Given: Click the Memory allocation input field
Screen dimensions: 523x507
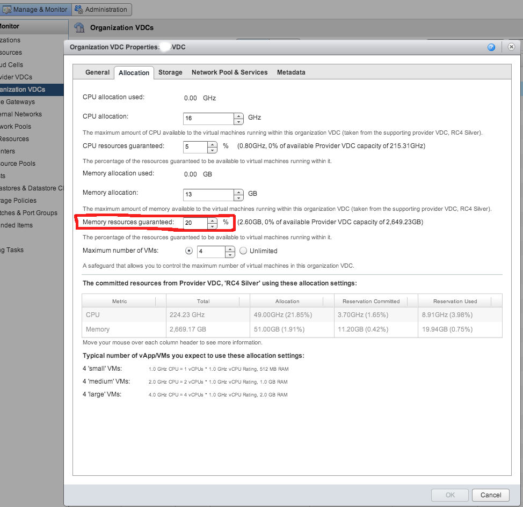Looking at the screenshot, I should click(208, 194).
